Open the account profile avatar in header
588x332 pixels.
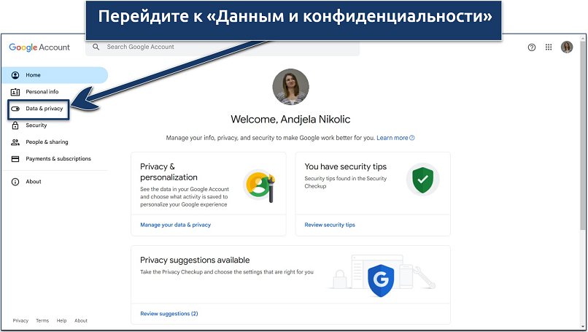tap(567, 47)
